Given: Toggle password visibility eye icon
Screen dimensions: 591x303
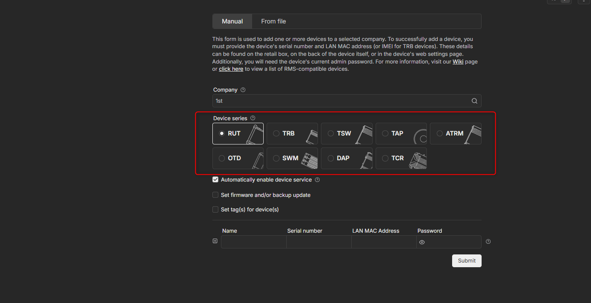Looking at the screenshot, I should pyautogui.click(x=422, y=242).
